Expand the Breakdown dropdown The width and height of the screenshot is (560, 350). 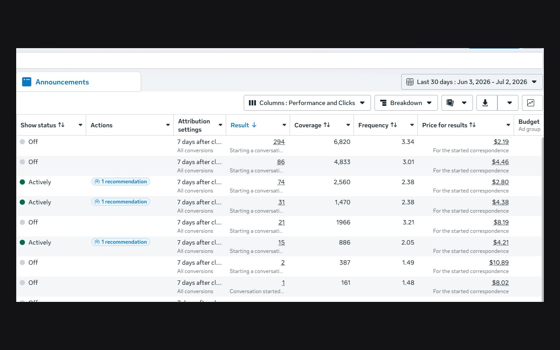(406, 103)
